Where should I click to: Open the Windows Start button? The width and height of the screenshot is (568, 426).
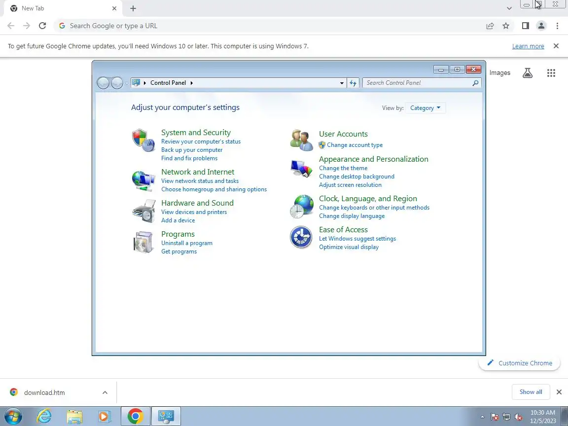(x=13, y=416)
